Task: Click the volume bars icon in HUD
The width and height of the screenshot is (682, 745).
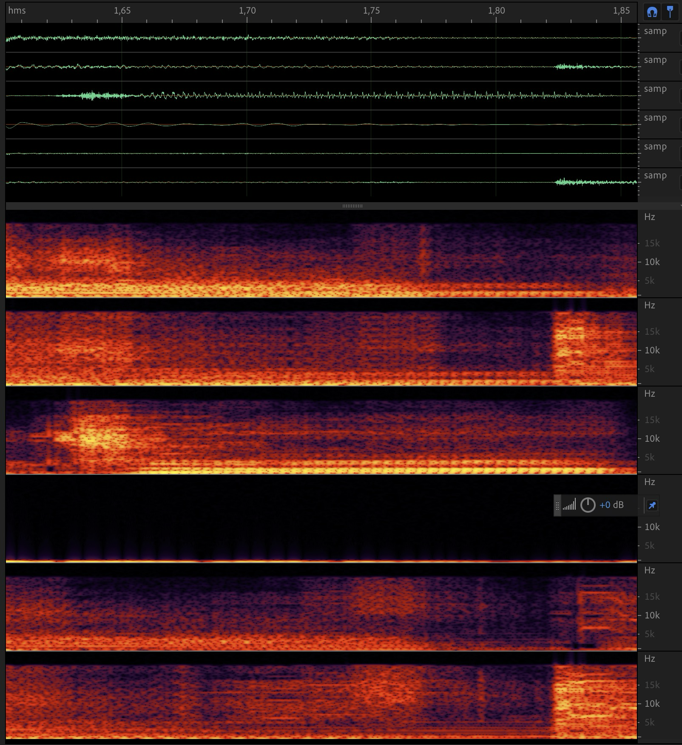Action: (569, 505)
